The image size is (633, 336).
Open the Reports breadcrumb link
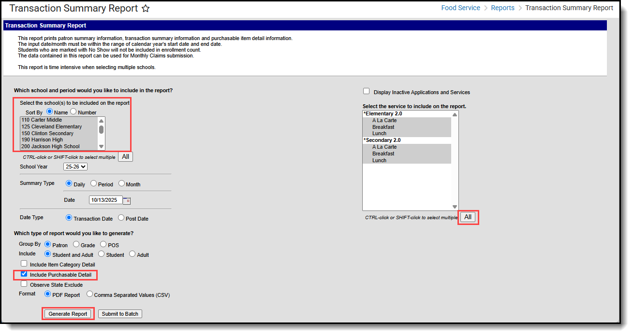click(x=502, y=8)
